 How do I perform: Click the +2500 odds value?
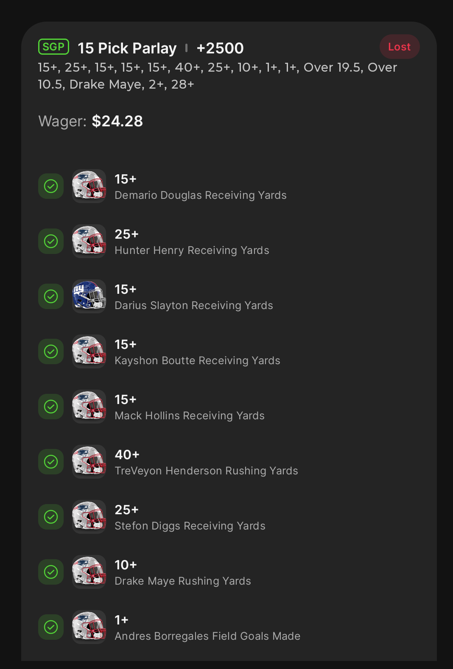[220, 48]
